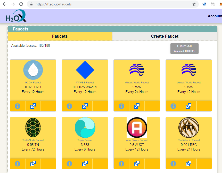The image size is (222, 173).
Task: Click the 24-hour Waves World striped logo
Action: (x=137, y=70)
